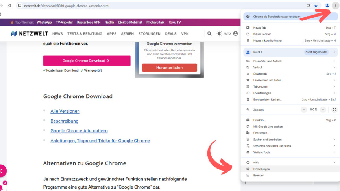Open the TESTS & BERATUNG navigation tab

pyautogui.click(x=85, y=34)
